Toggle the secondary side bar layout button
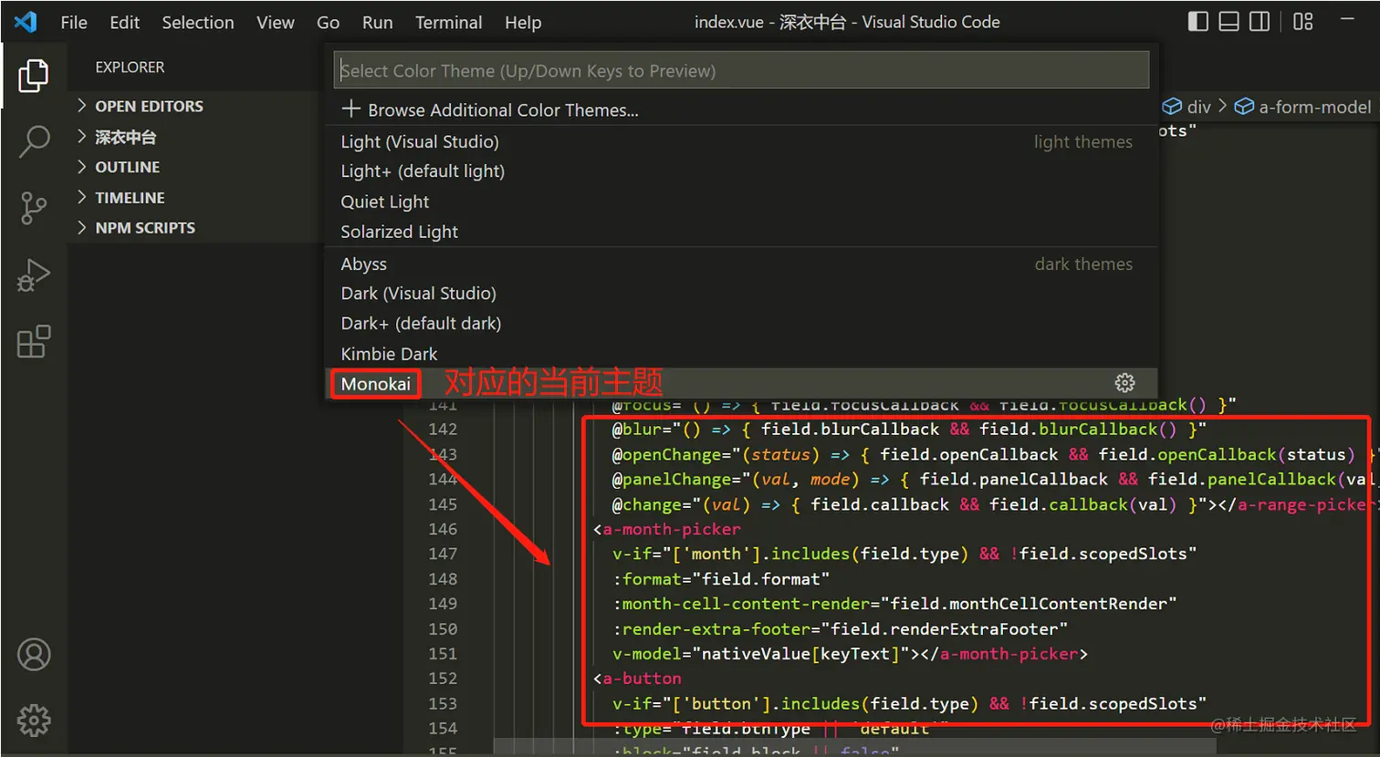This screenshot has width=1380, height=757. click(1259, 21)
